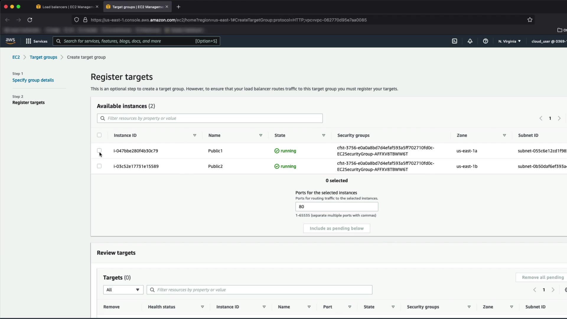This screenshot has width=567, height=319.
Task: Click the AWS logo home icon
Action: pyautogui.click(x=10, y=41)
